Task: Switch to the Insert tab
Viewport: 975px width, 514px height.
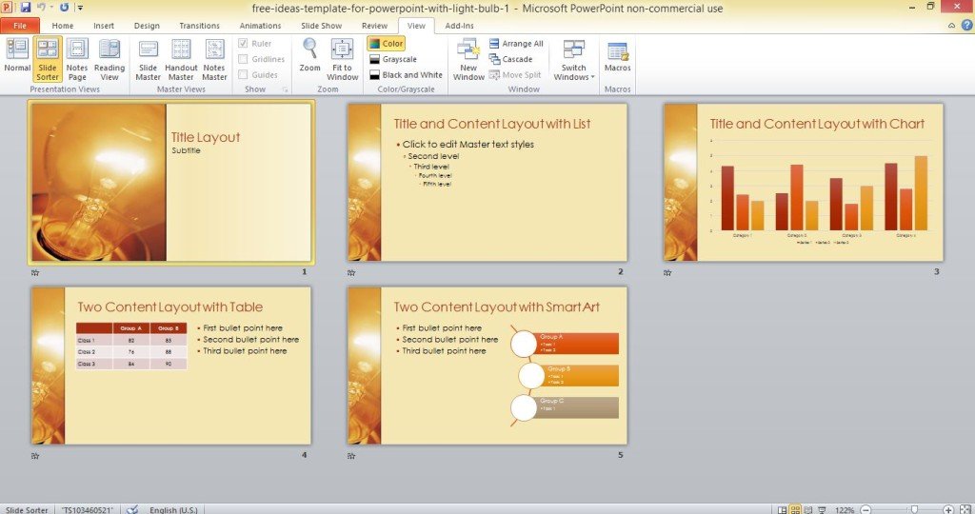Action: [x=104, y=26]
